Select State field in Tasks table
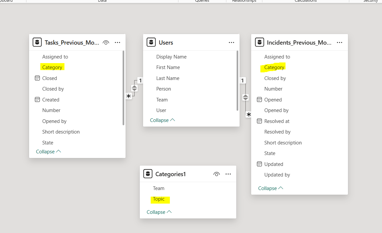 pos(48,142)
